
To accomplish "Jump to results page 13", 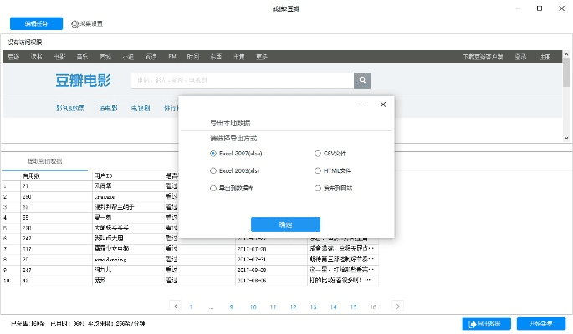I will [x=313, y=307].
